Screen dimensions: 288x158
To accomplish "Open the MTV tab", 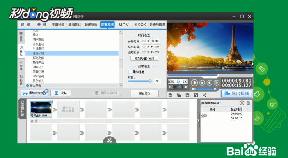I will (124, 25).
